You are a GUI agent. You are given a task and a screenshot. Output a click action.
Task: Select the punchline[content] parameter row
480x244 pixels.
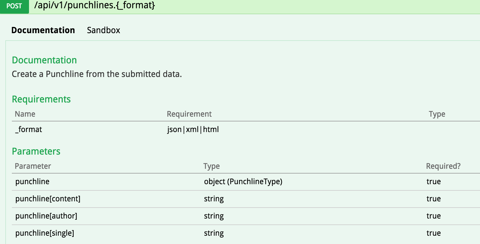point(48,199)
